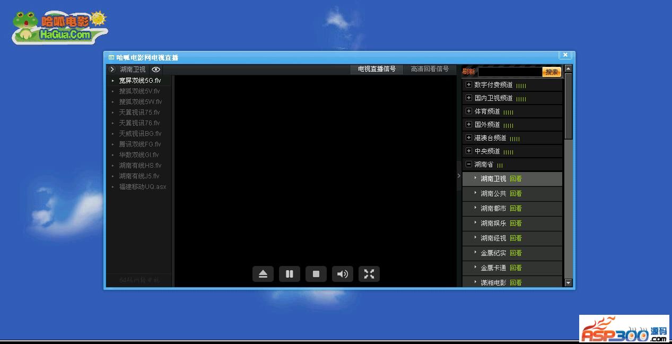This screenshot has height=344, width=672.
Task: Collapse source list with the chevron beside 湖南卫视
Action: pyautogui.click(x=112, y=70)
